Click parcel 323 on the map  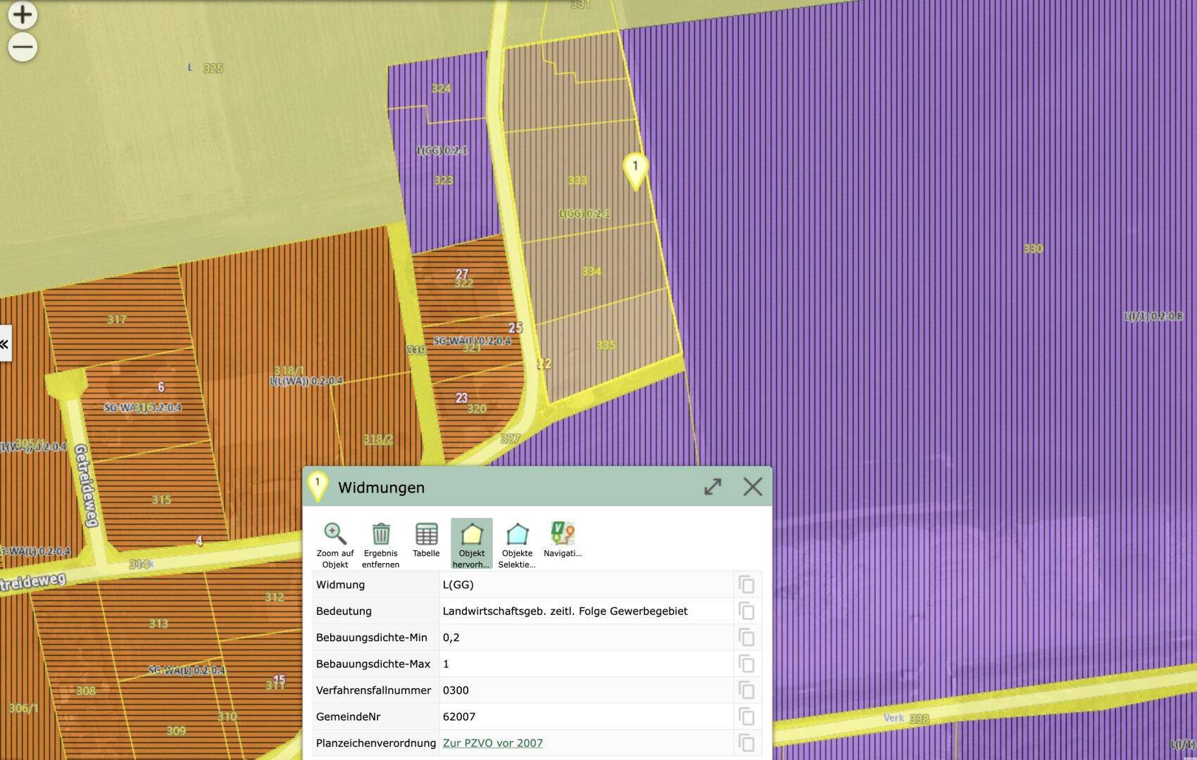pos(444,180)
